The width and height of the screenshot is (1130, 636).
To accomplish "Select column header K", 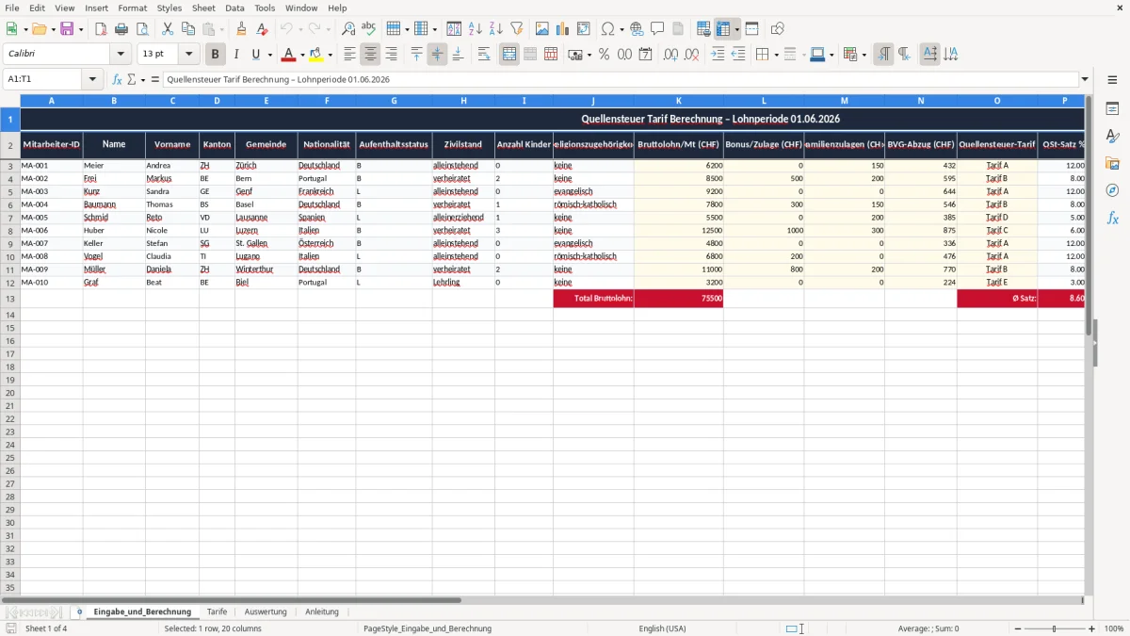I will pos(678,100).
